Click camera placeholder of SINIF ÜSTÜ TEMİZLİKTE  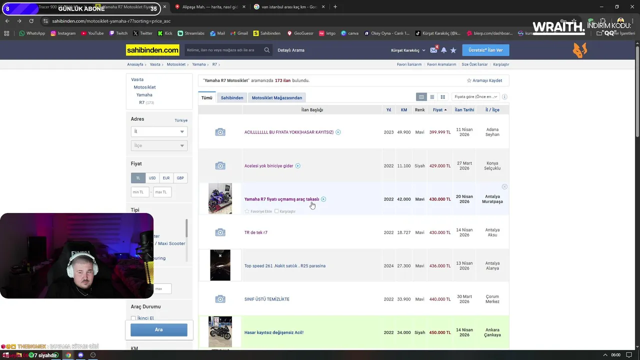pos(220,299)
